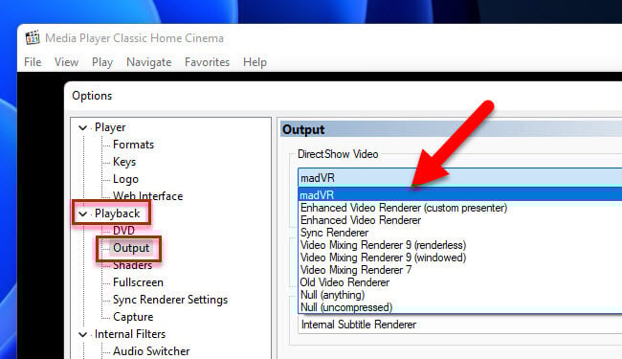This screenshot has height=359, width=622.
Task: Open the View menu
Action: pyautogui.click(x=66, y=62)
